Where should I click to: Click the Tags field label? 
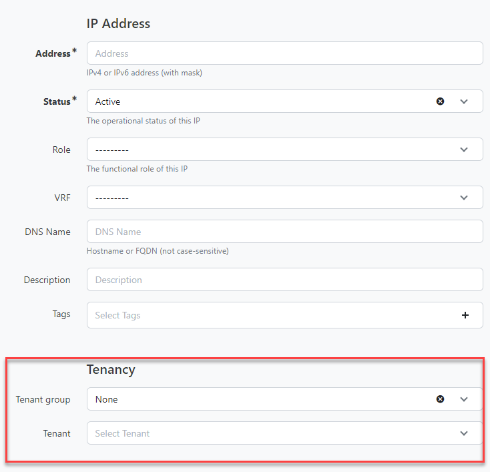coord(61,314)
